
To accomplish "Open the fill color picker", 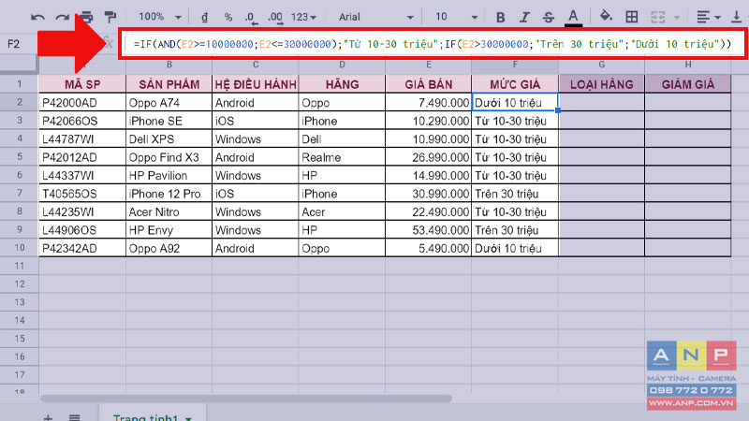I will coord(606,17).
